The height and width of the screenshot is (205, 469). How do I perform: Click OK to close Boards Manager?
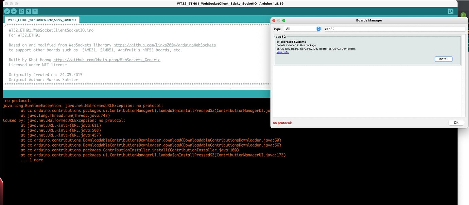pyautogui.click(x=456, y=123)
